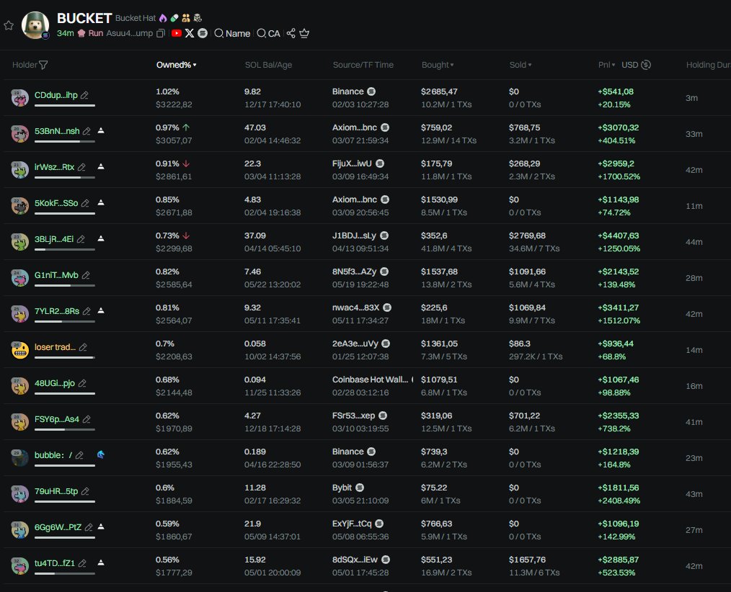Edit label for loser trad... wallet
The width and height of the screenshot is (731, 592).
click(x=83, y=347)
